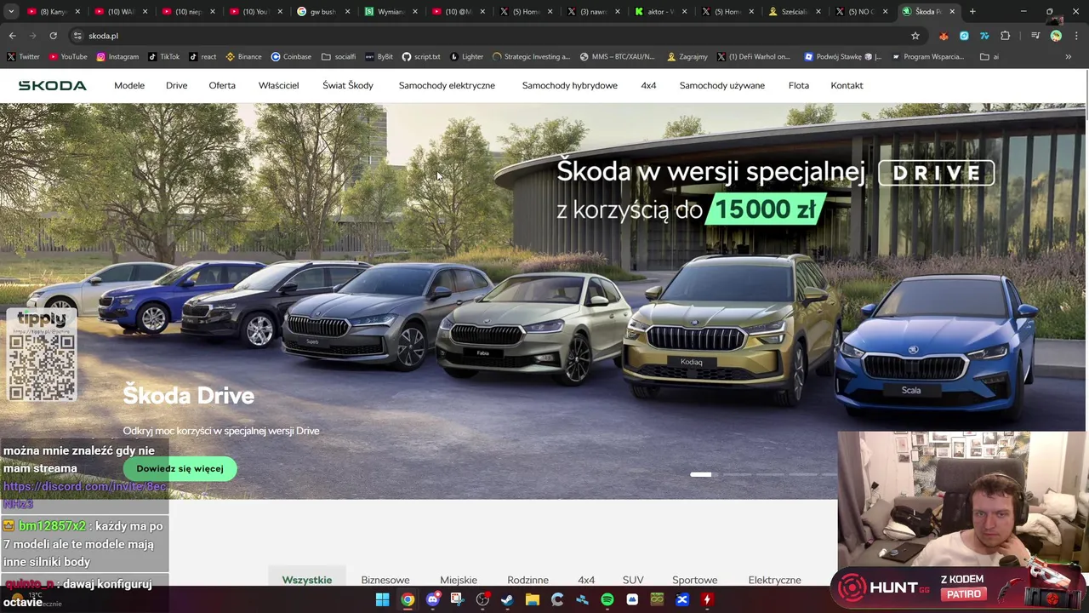Go to Samochody używane
Screen dimensions: 1089x613
(x=722, y=85)
